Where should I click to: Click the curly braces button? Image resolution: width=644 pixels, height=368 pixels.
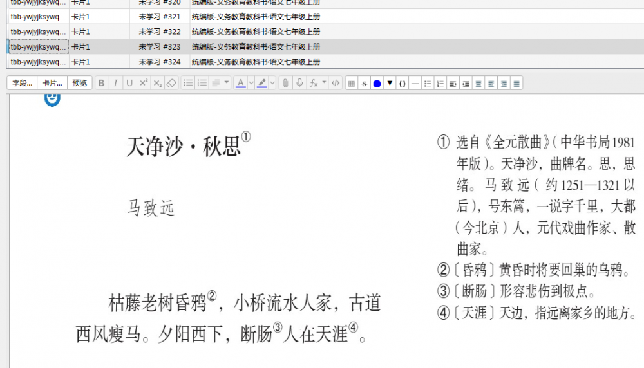(x=402, y=84)
